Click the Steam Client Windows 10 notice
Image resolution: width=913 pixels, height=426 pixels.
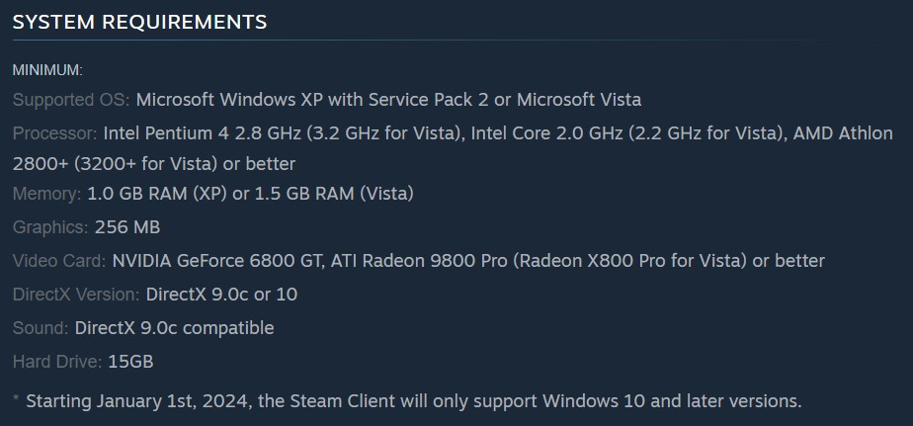tap(407, 401)
